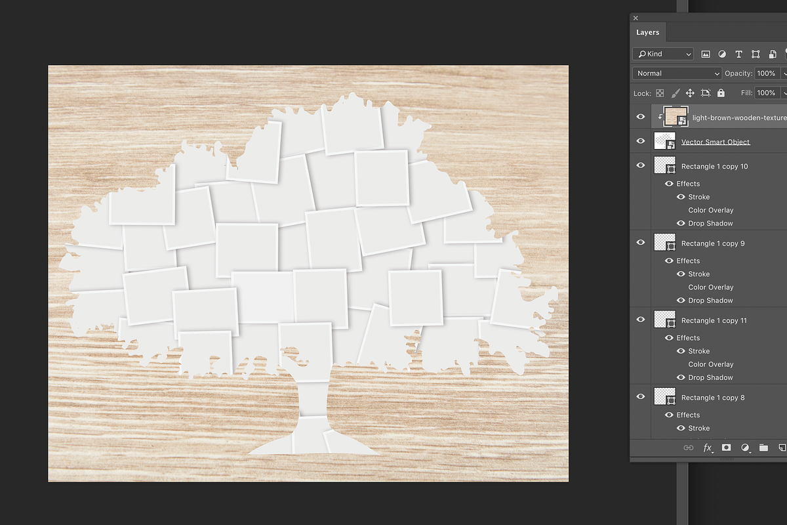
Task: Hide Stroke effect on Rectangle 1 copy 10
Action: tap(681, 197)
